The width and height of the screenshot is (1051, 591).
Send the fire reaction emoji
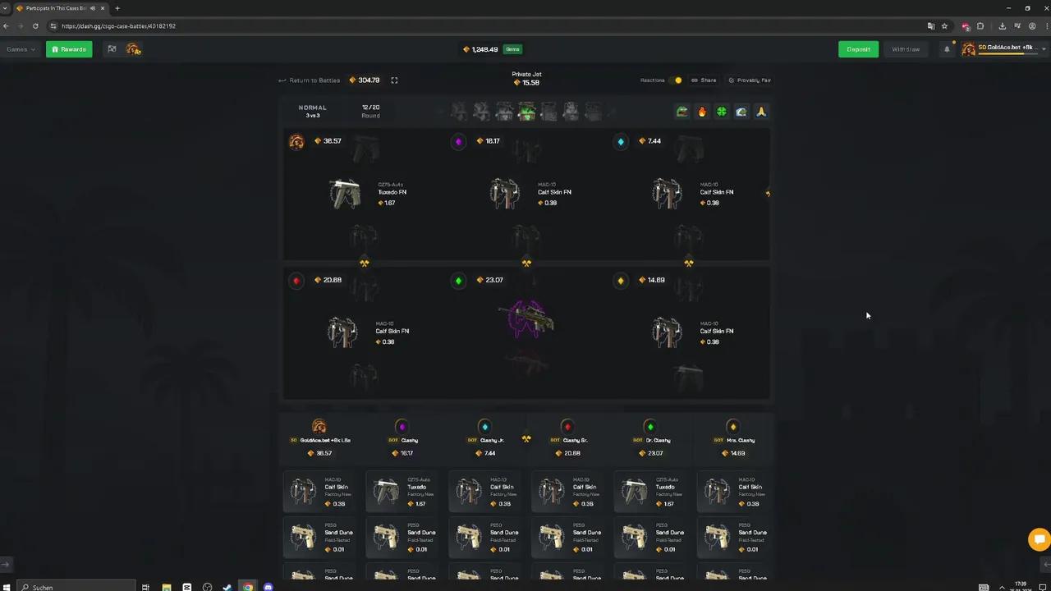coord(702,112)
